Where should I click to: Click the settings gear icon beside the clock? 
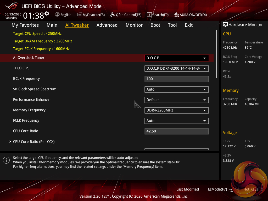click(x=47, y=13)
